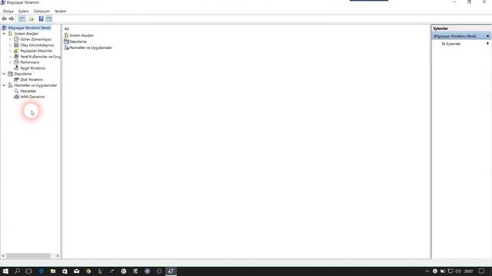This screenshot has width=492, height=276.
Task: Click the export list toolbar icon
Action: pyautogui.click(x=31, y=18)
